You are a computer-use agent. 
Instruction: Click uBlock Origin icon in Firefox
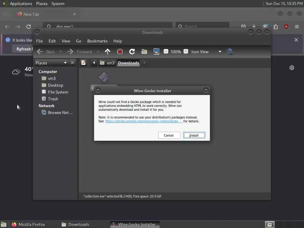[x=286, y=26]
